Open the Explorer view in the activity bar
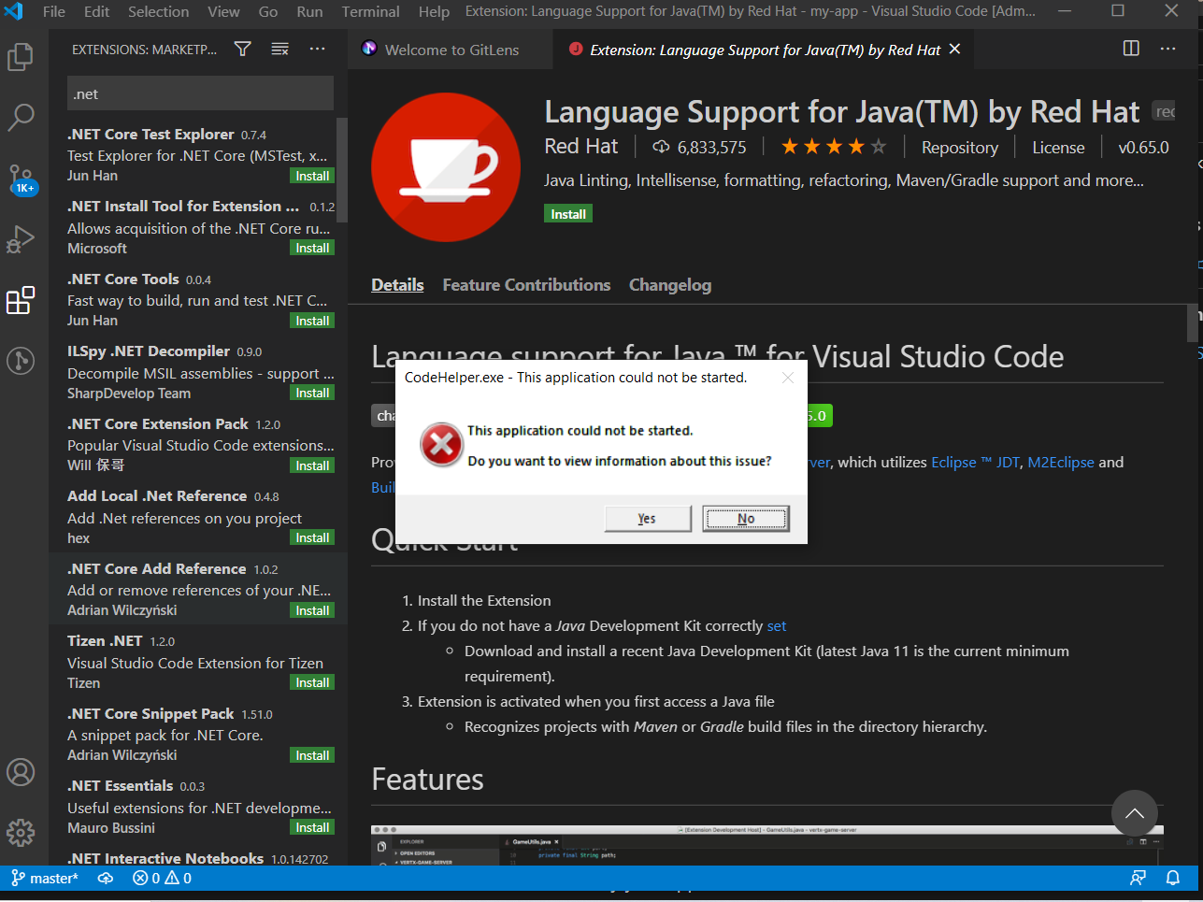Viewport: 1203px width, 902px height. click(21, 57)
